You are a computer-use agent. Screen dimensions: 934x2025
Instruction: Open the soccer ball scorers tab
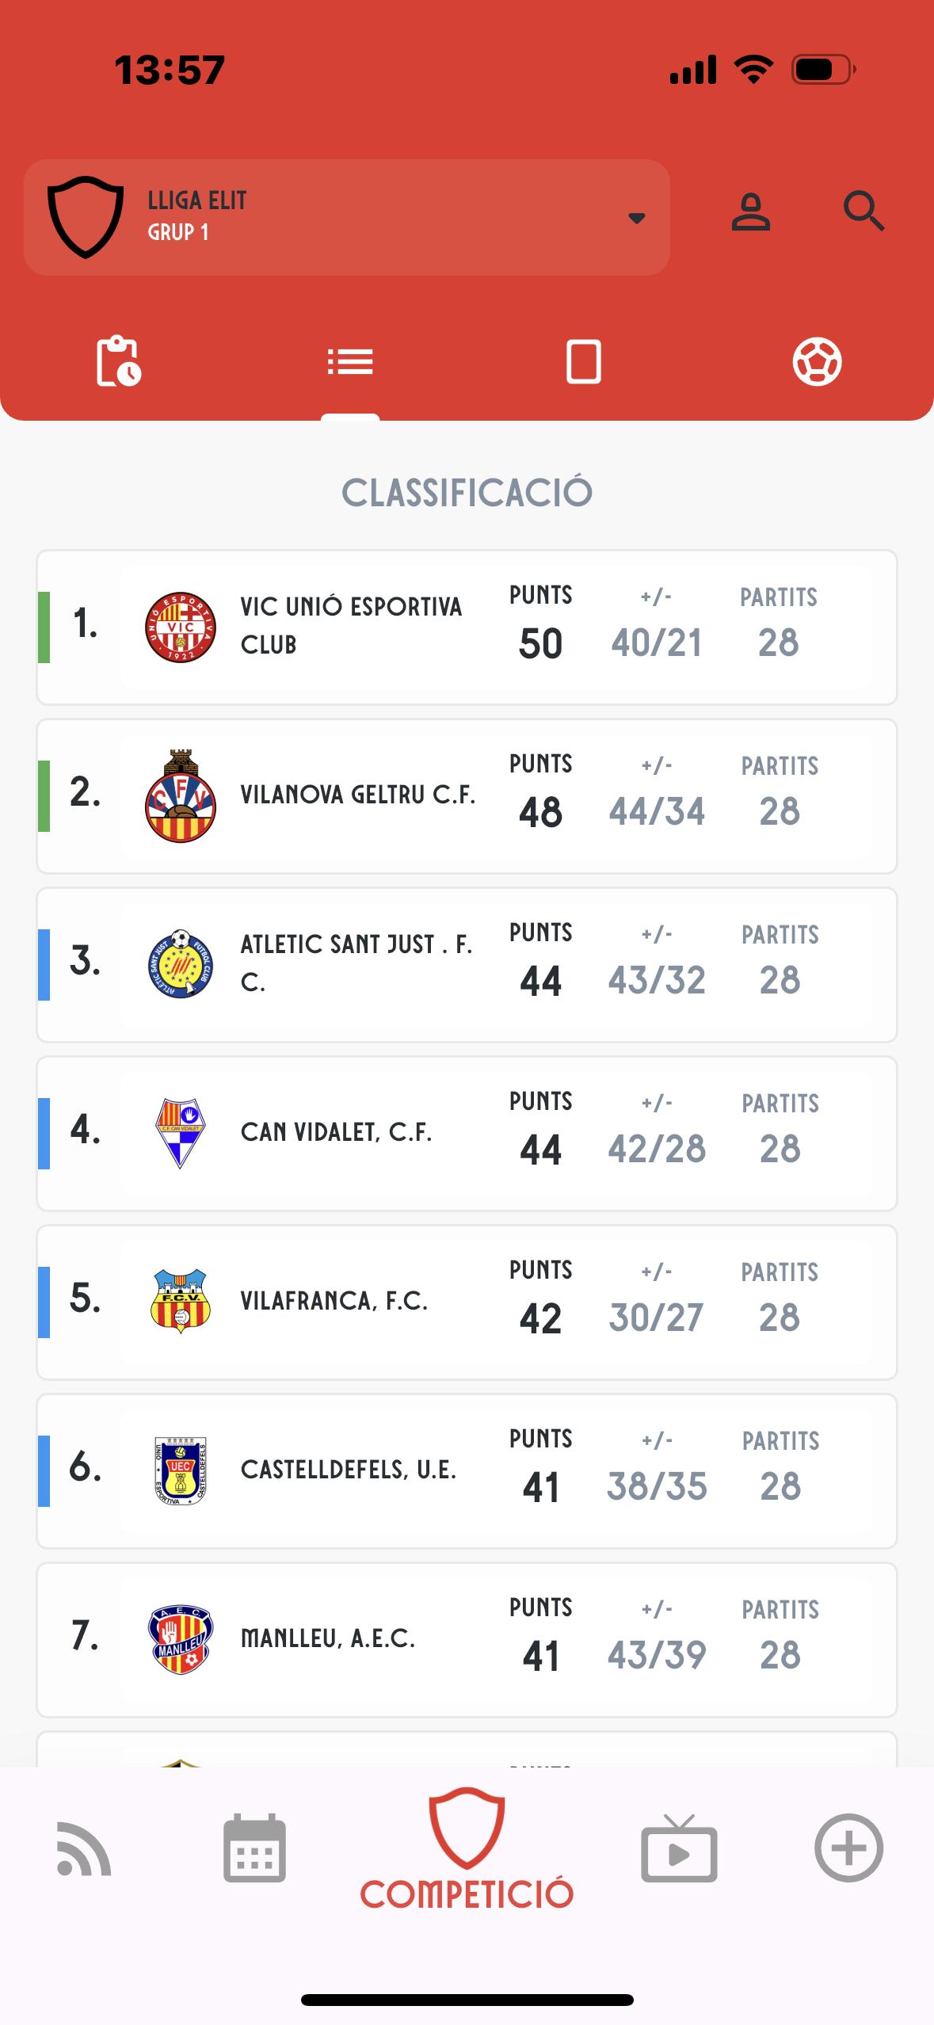[x=817, y=362]
